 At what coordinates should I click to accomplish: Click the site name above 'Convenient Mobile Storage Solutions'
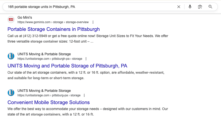44,91
